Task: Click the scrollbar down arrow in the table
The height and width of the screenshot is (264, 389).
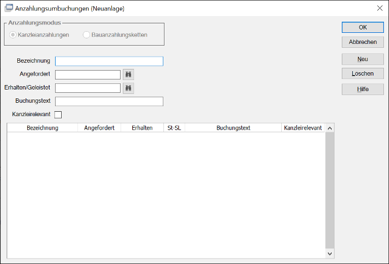Action: (330, 253)
